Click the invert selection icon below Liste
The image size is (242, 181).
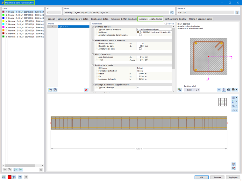pos(20,170)
